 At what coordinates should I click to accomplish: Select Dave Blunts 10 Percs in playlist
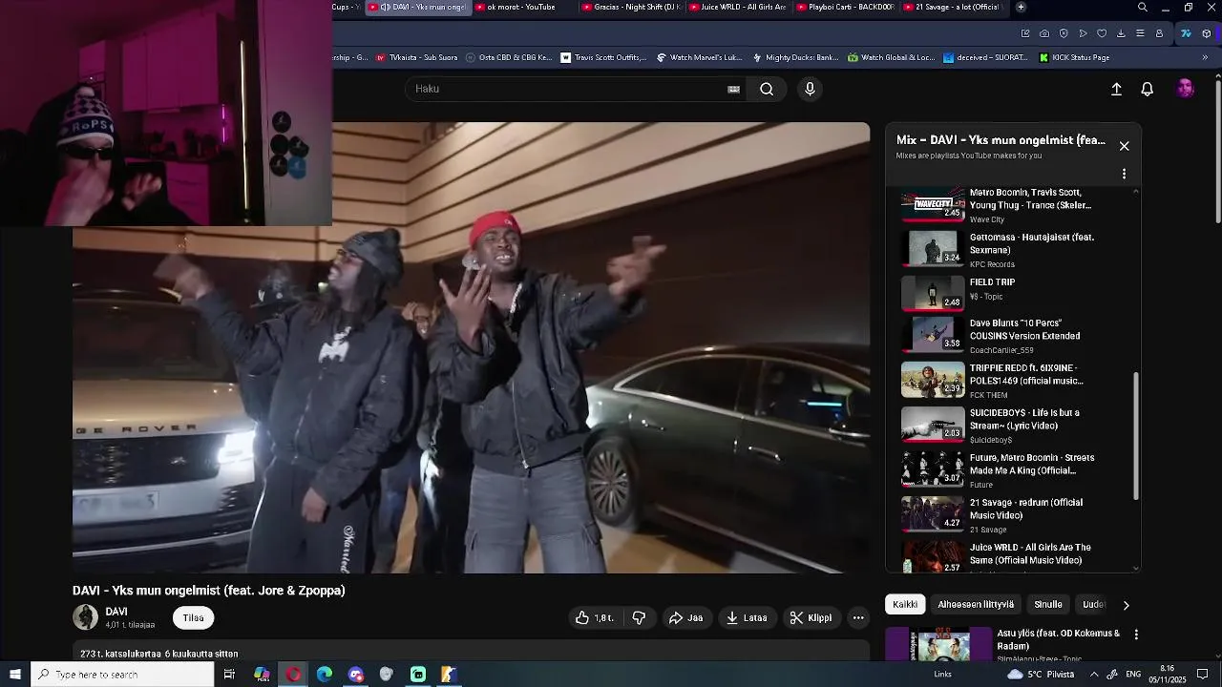pos(1013,336)
